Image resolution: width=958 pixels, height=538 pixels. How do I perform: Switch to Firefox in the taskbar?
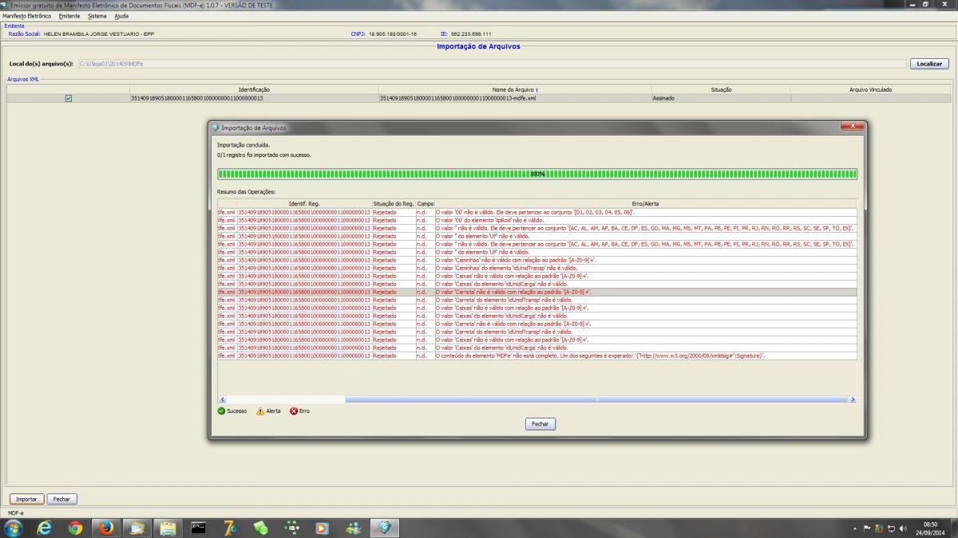pos(106,528)
